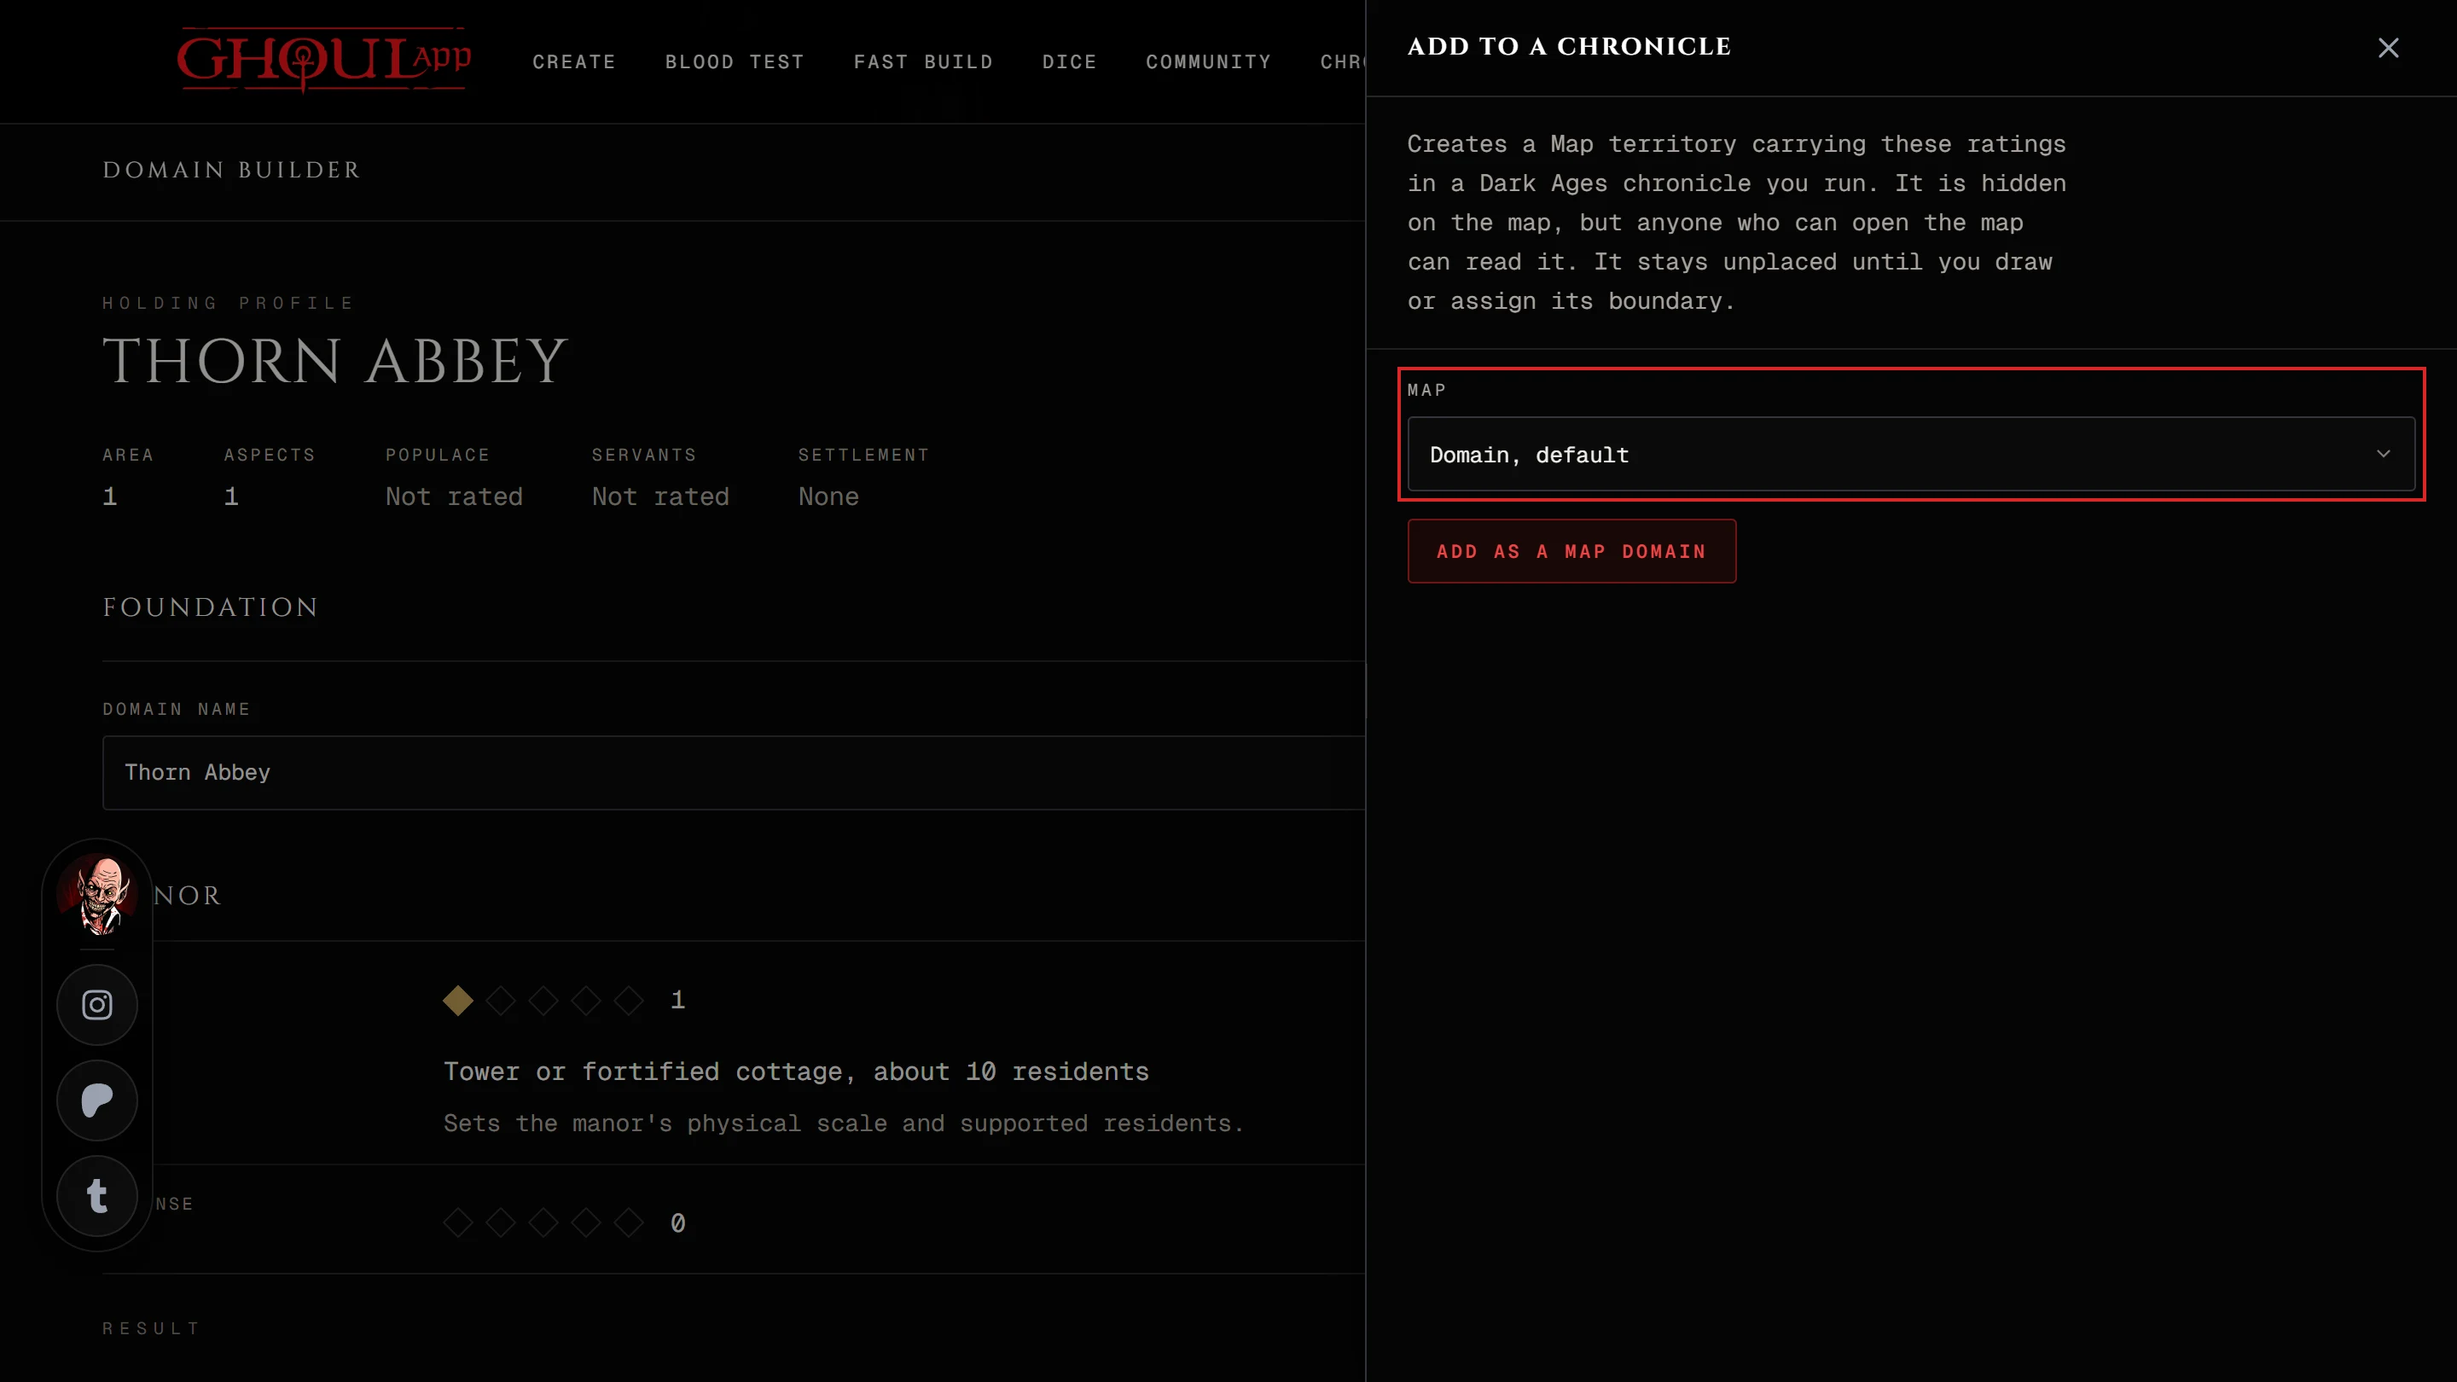
Task: Set defense rating to first diamond
Action: click(x=458, y=1222)
